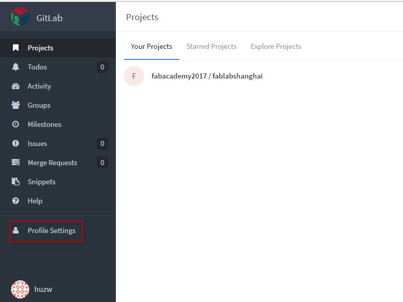The image size is (403, 302).
Task: Click the Activity dashboard icon
Action: point(16,86)
